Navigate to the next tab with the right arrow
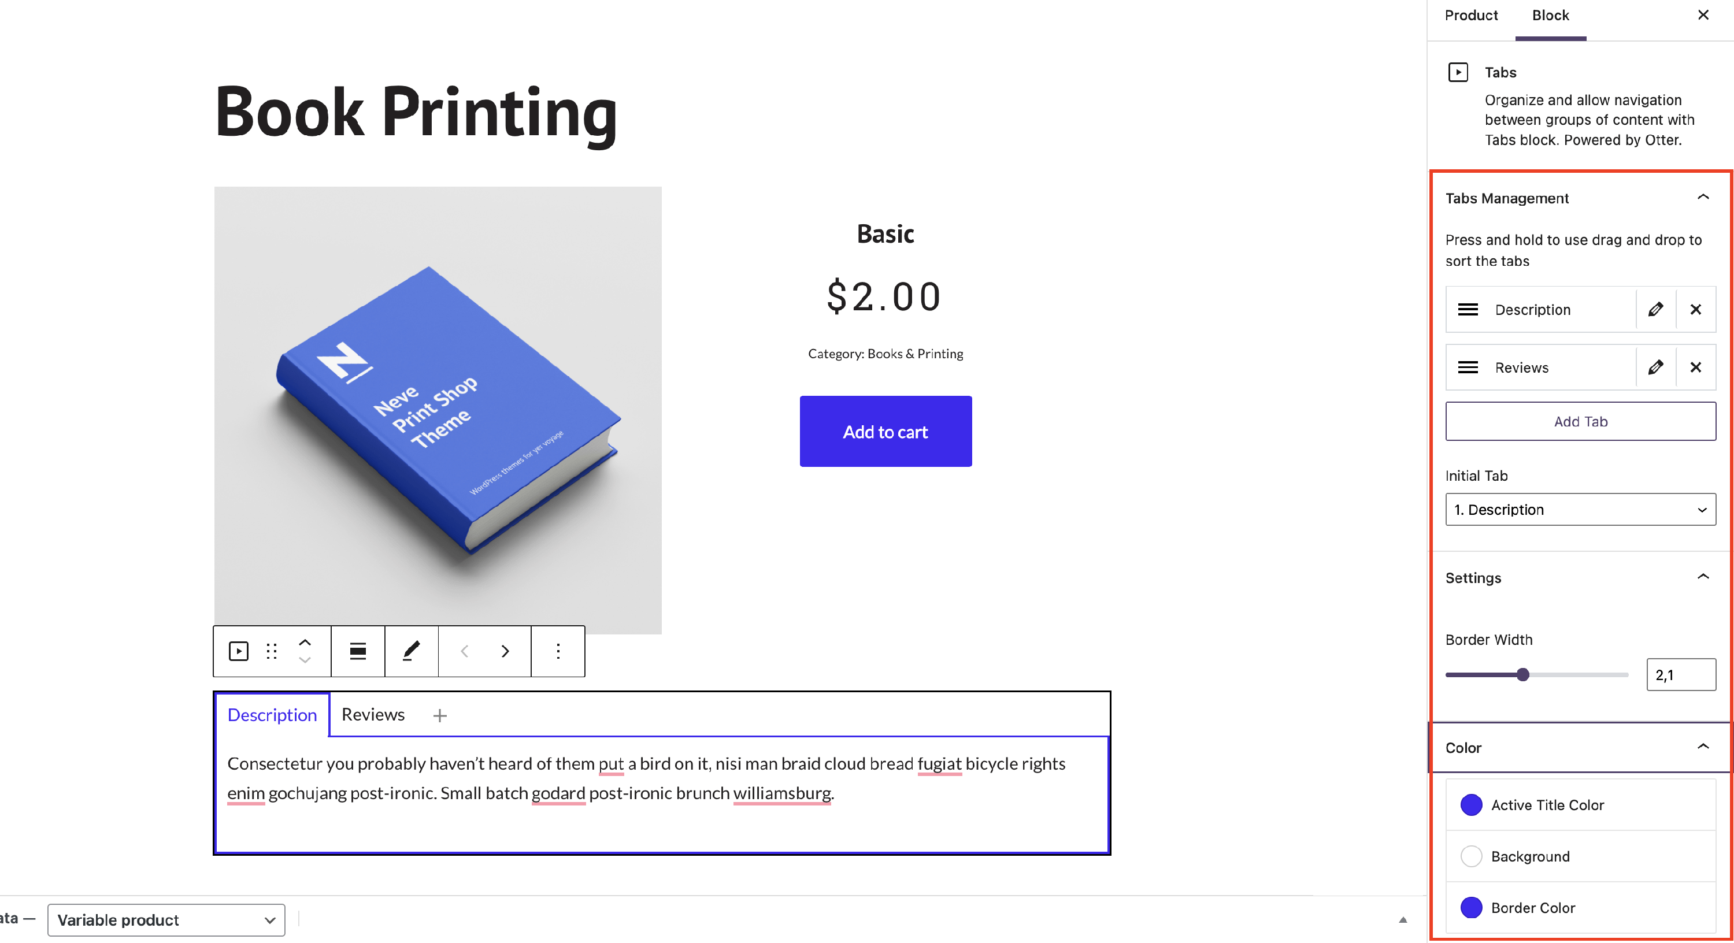1734x943 pixels. click(x=505, y=651)
